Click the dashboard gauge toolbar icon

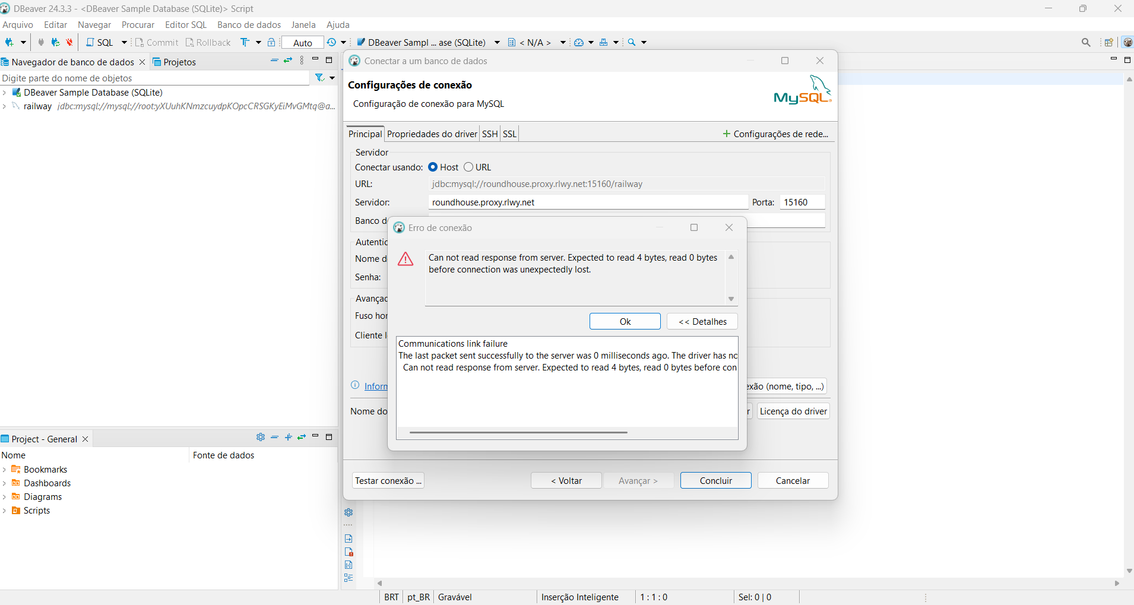[579, 42]
